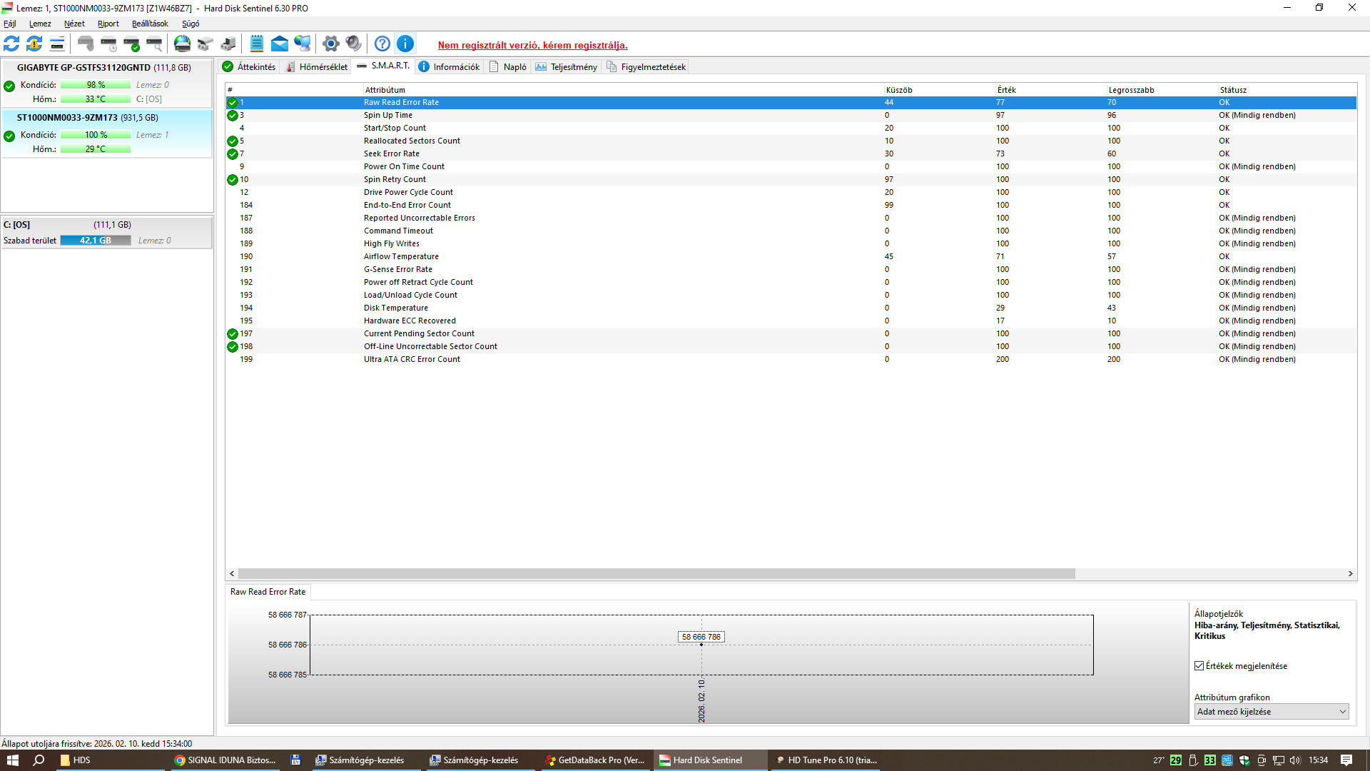Image resolution: width=1370 pixels, height=771 pixels.
Task: Click the refresh disk status icon
Action: click(11, 44)
